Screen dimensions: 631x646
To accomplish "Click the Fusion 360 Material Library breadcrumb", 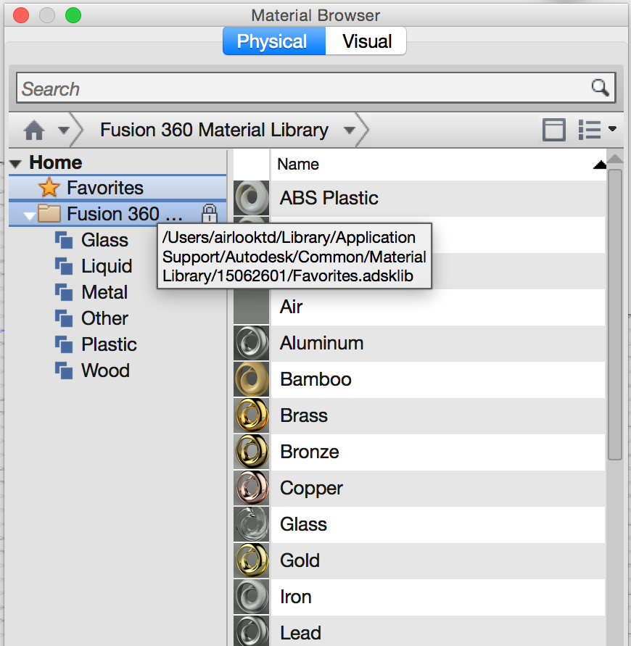I will click(x=214, y=131).
